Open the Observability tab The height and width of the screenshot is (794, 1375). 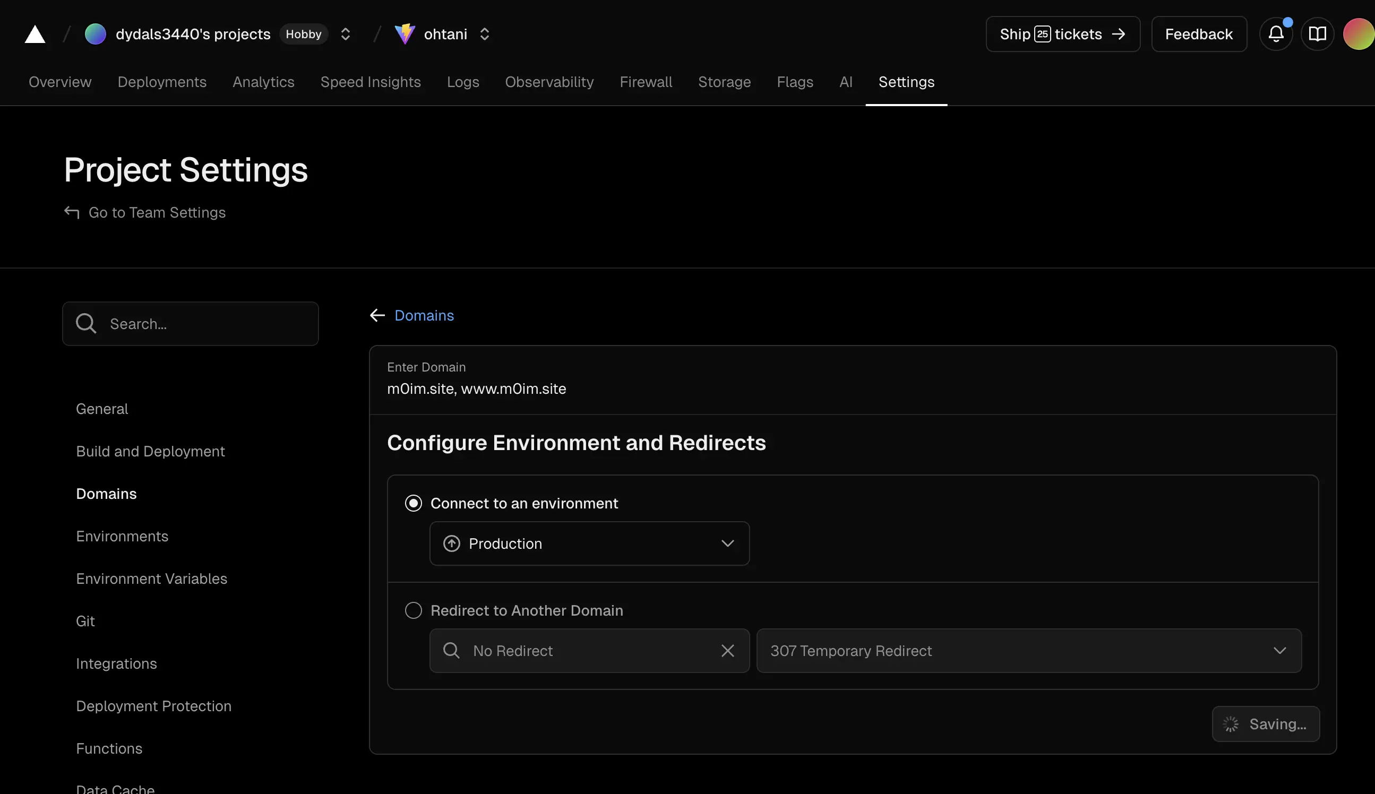pyautogui.click(x=549, y=82)
